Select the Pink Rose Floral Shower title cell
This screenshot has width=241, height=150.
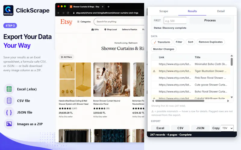point(210,78)
